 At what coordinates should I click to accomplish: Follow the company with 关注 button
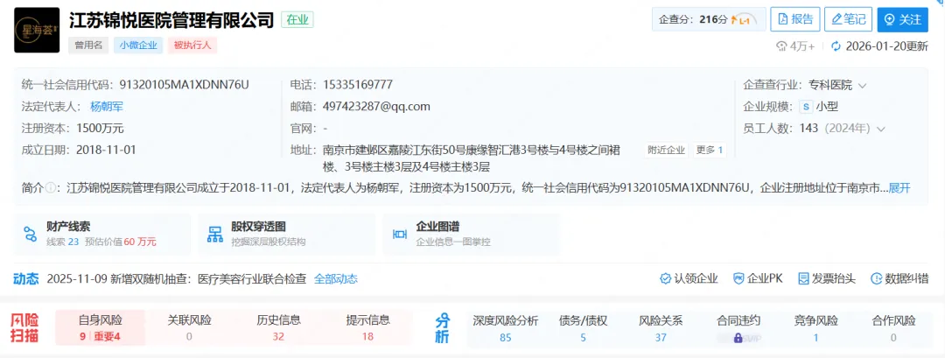point(902,19)
